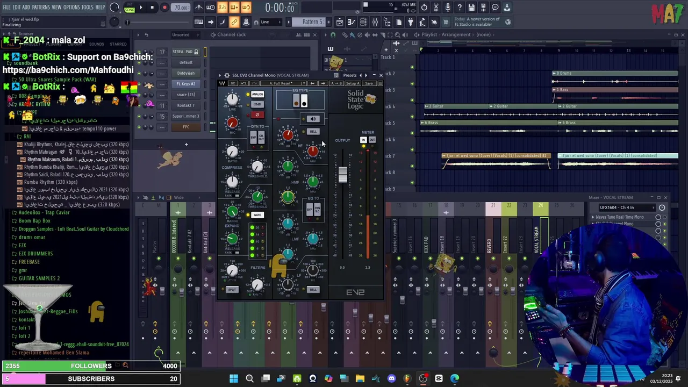Open the SSL plugin gear settings icon
The width and height of the screenshot is (688, 387).
coord(227,75)
